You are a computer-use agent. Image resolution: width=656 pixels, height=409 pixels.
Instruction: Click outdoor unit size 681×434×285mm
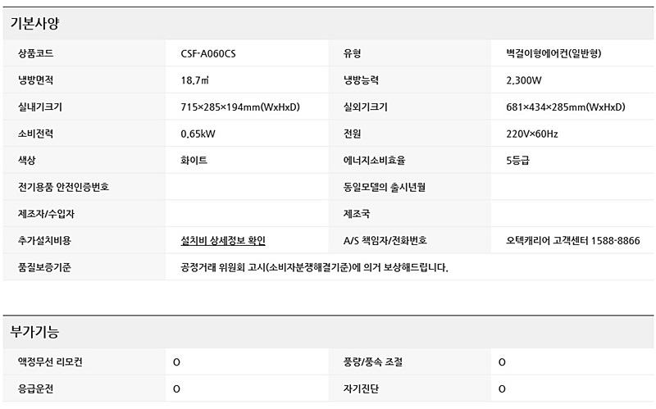[x=566, y=107]
